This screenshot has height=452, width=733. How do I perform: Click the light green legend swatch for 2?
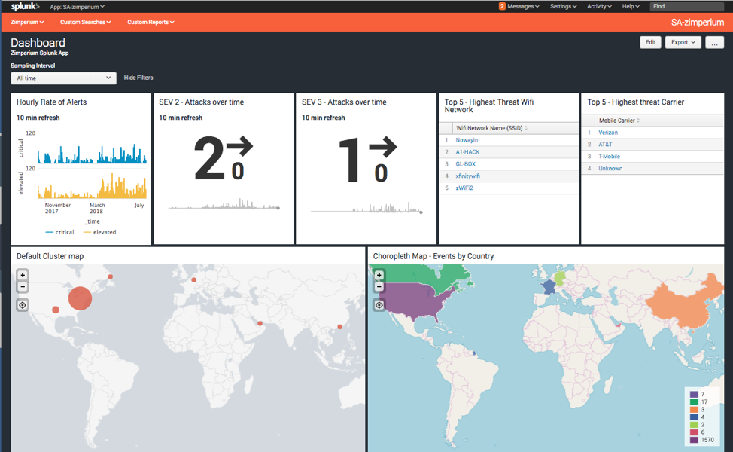tap(694, 425)
